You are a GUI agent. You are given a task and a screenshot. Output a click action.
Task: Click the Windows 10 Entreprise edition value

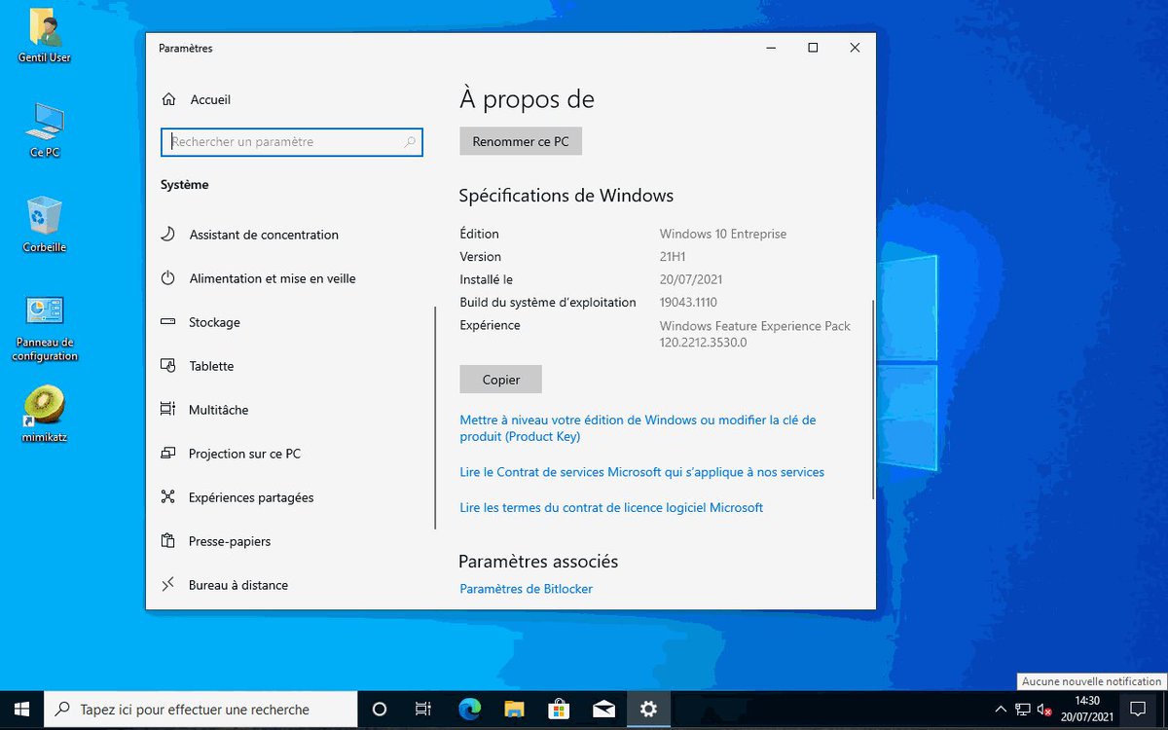pyautogui.click(x=723, y=234)
